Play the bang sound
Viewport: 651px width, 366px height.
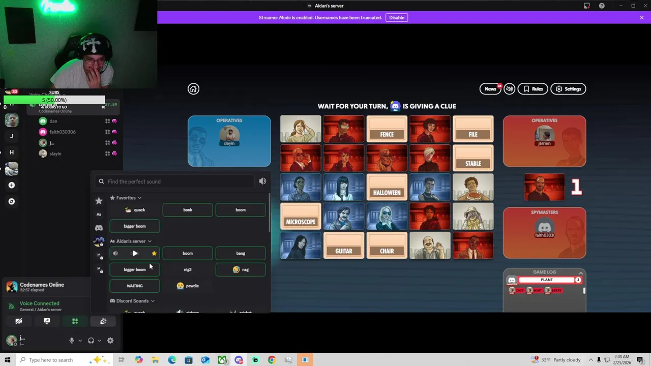click(x=241, y=253)
